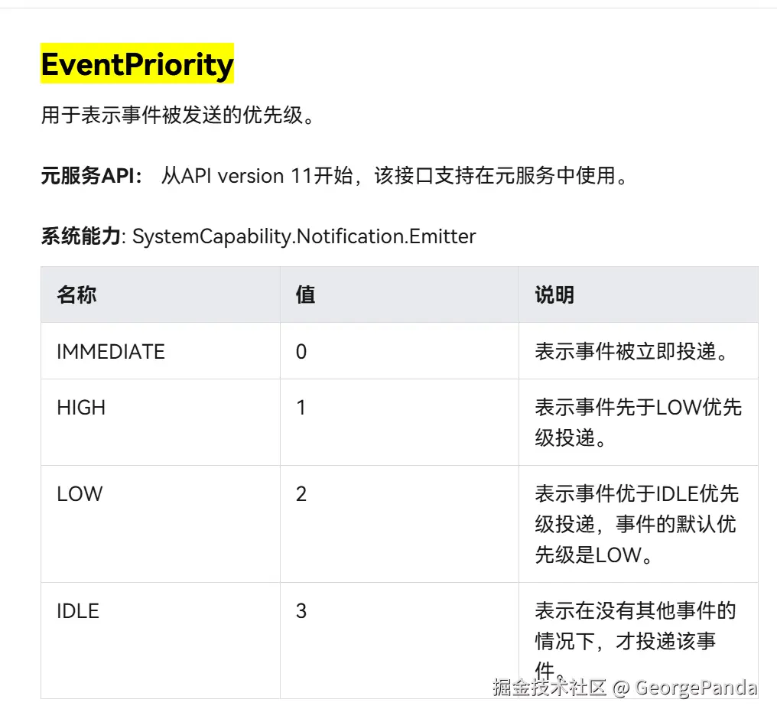
Task: Click the 值 column header
Action: (305, 294)
